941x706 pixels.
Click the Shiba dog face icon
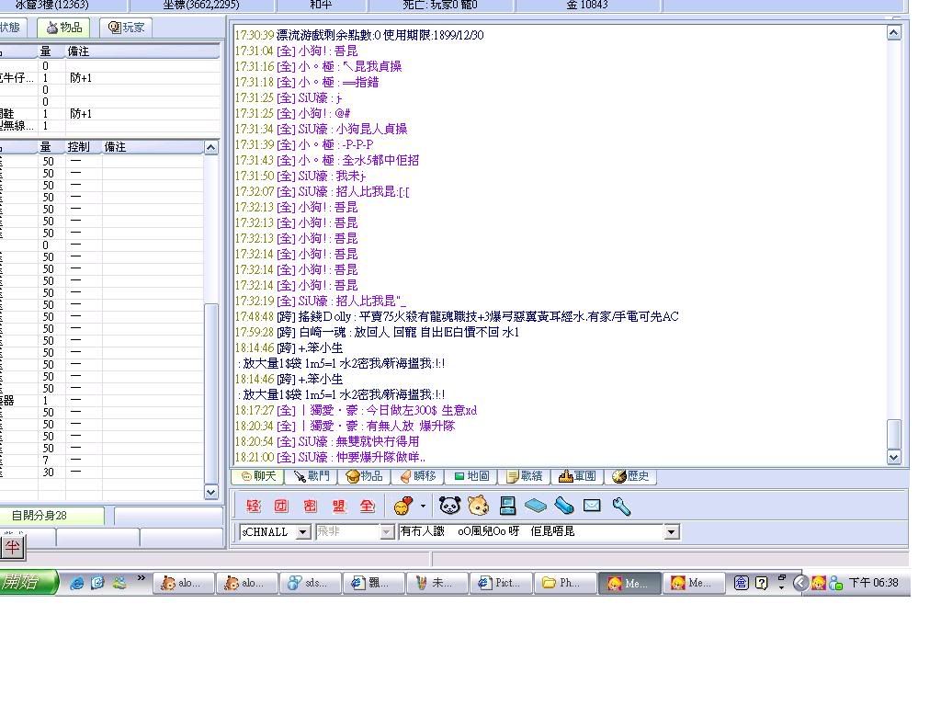click(478, 506)
